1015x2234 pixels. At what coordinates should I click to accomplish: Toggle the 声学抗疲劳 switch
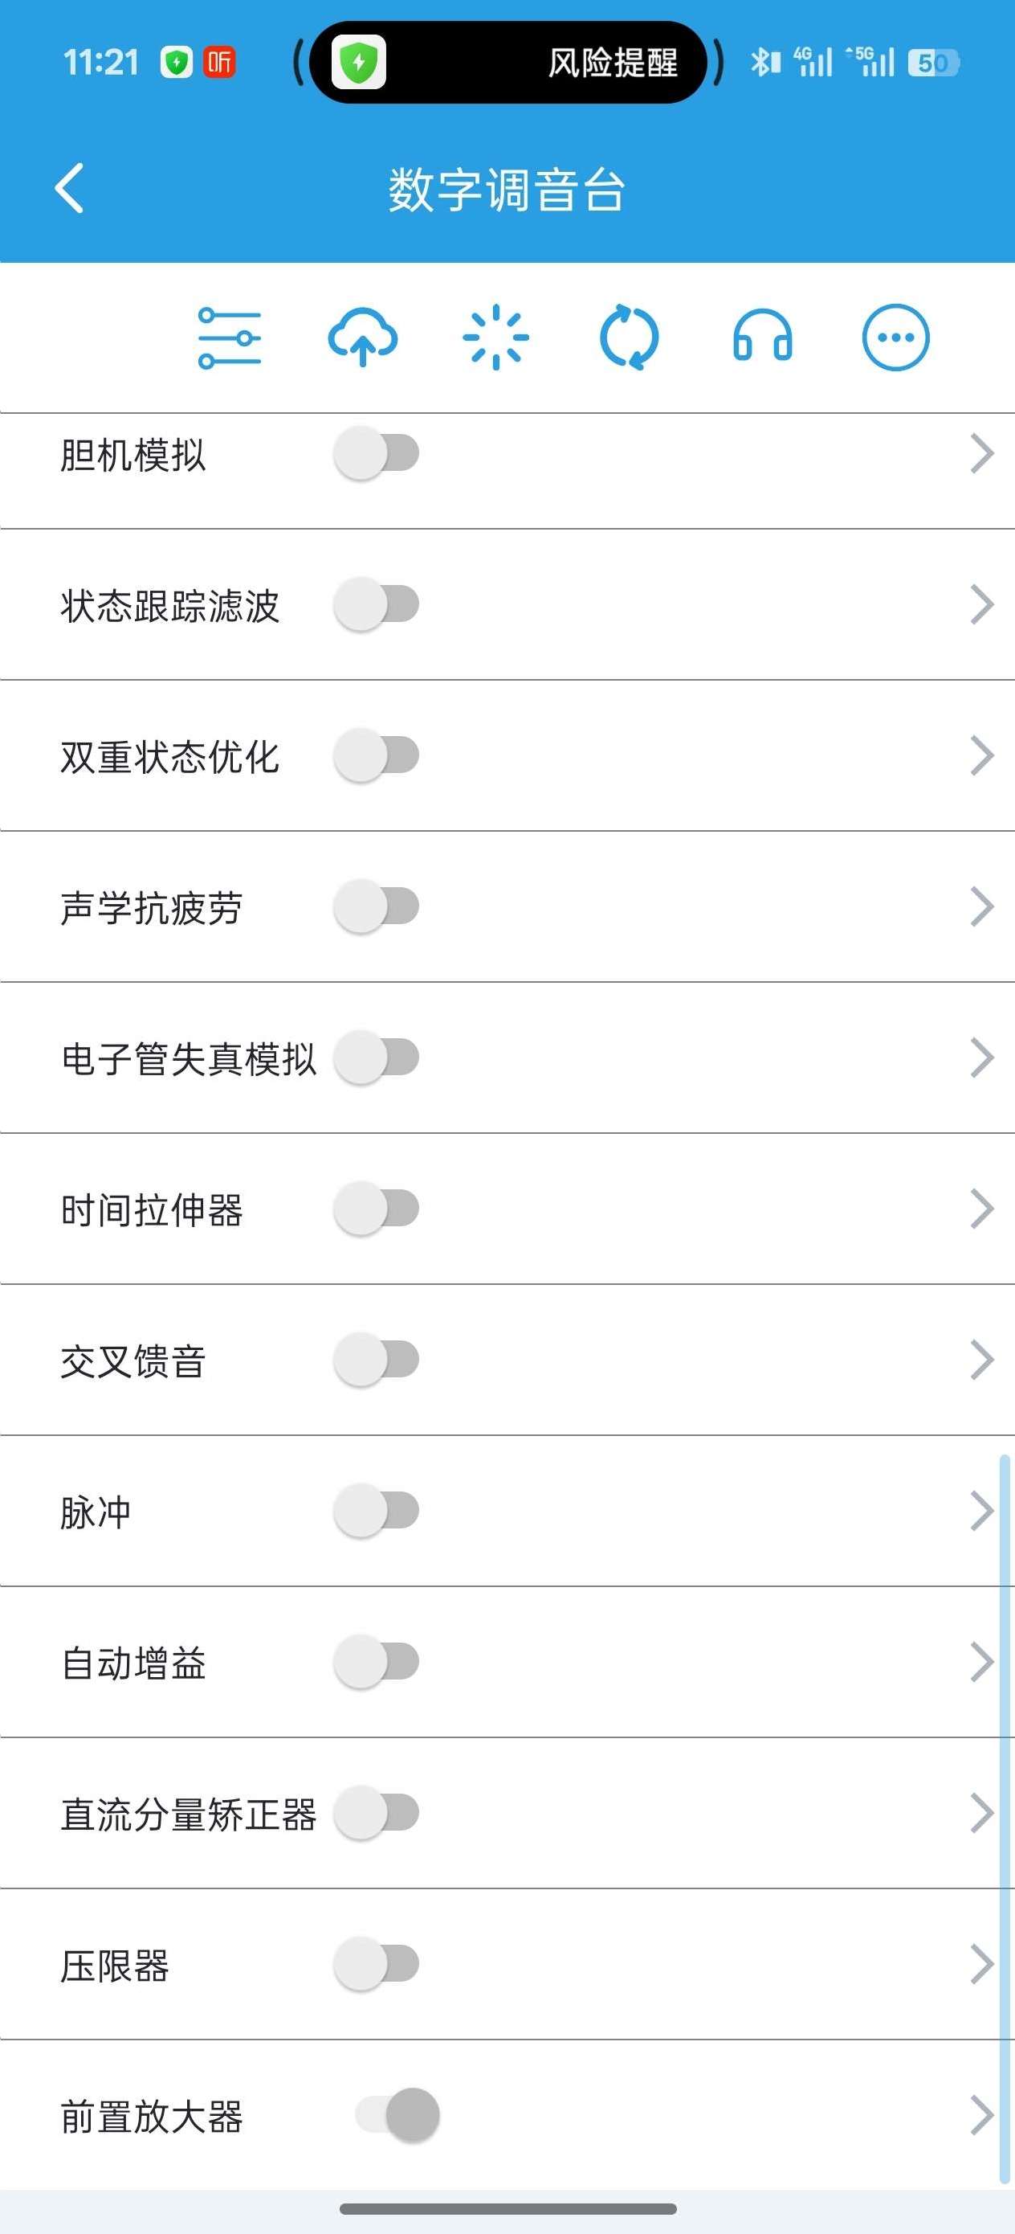[377, 906]
